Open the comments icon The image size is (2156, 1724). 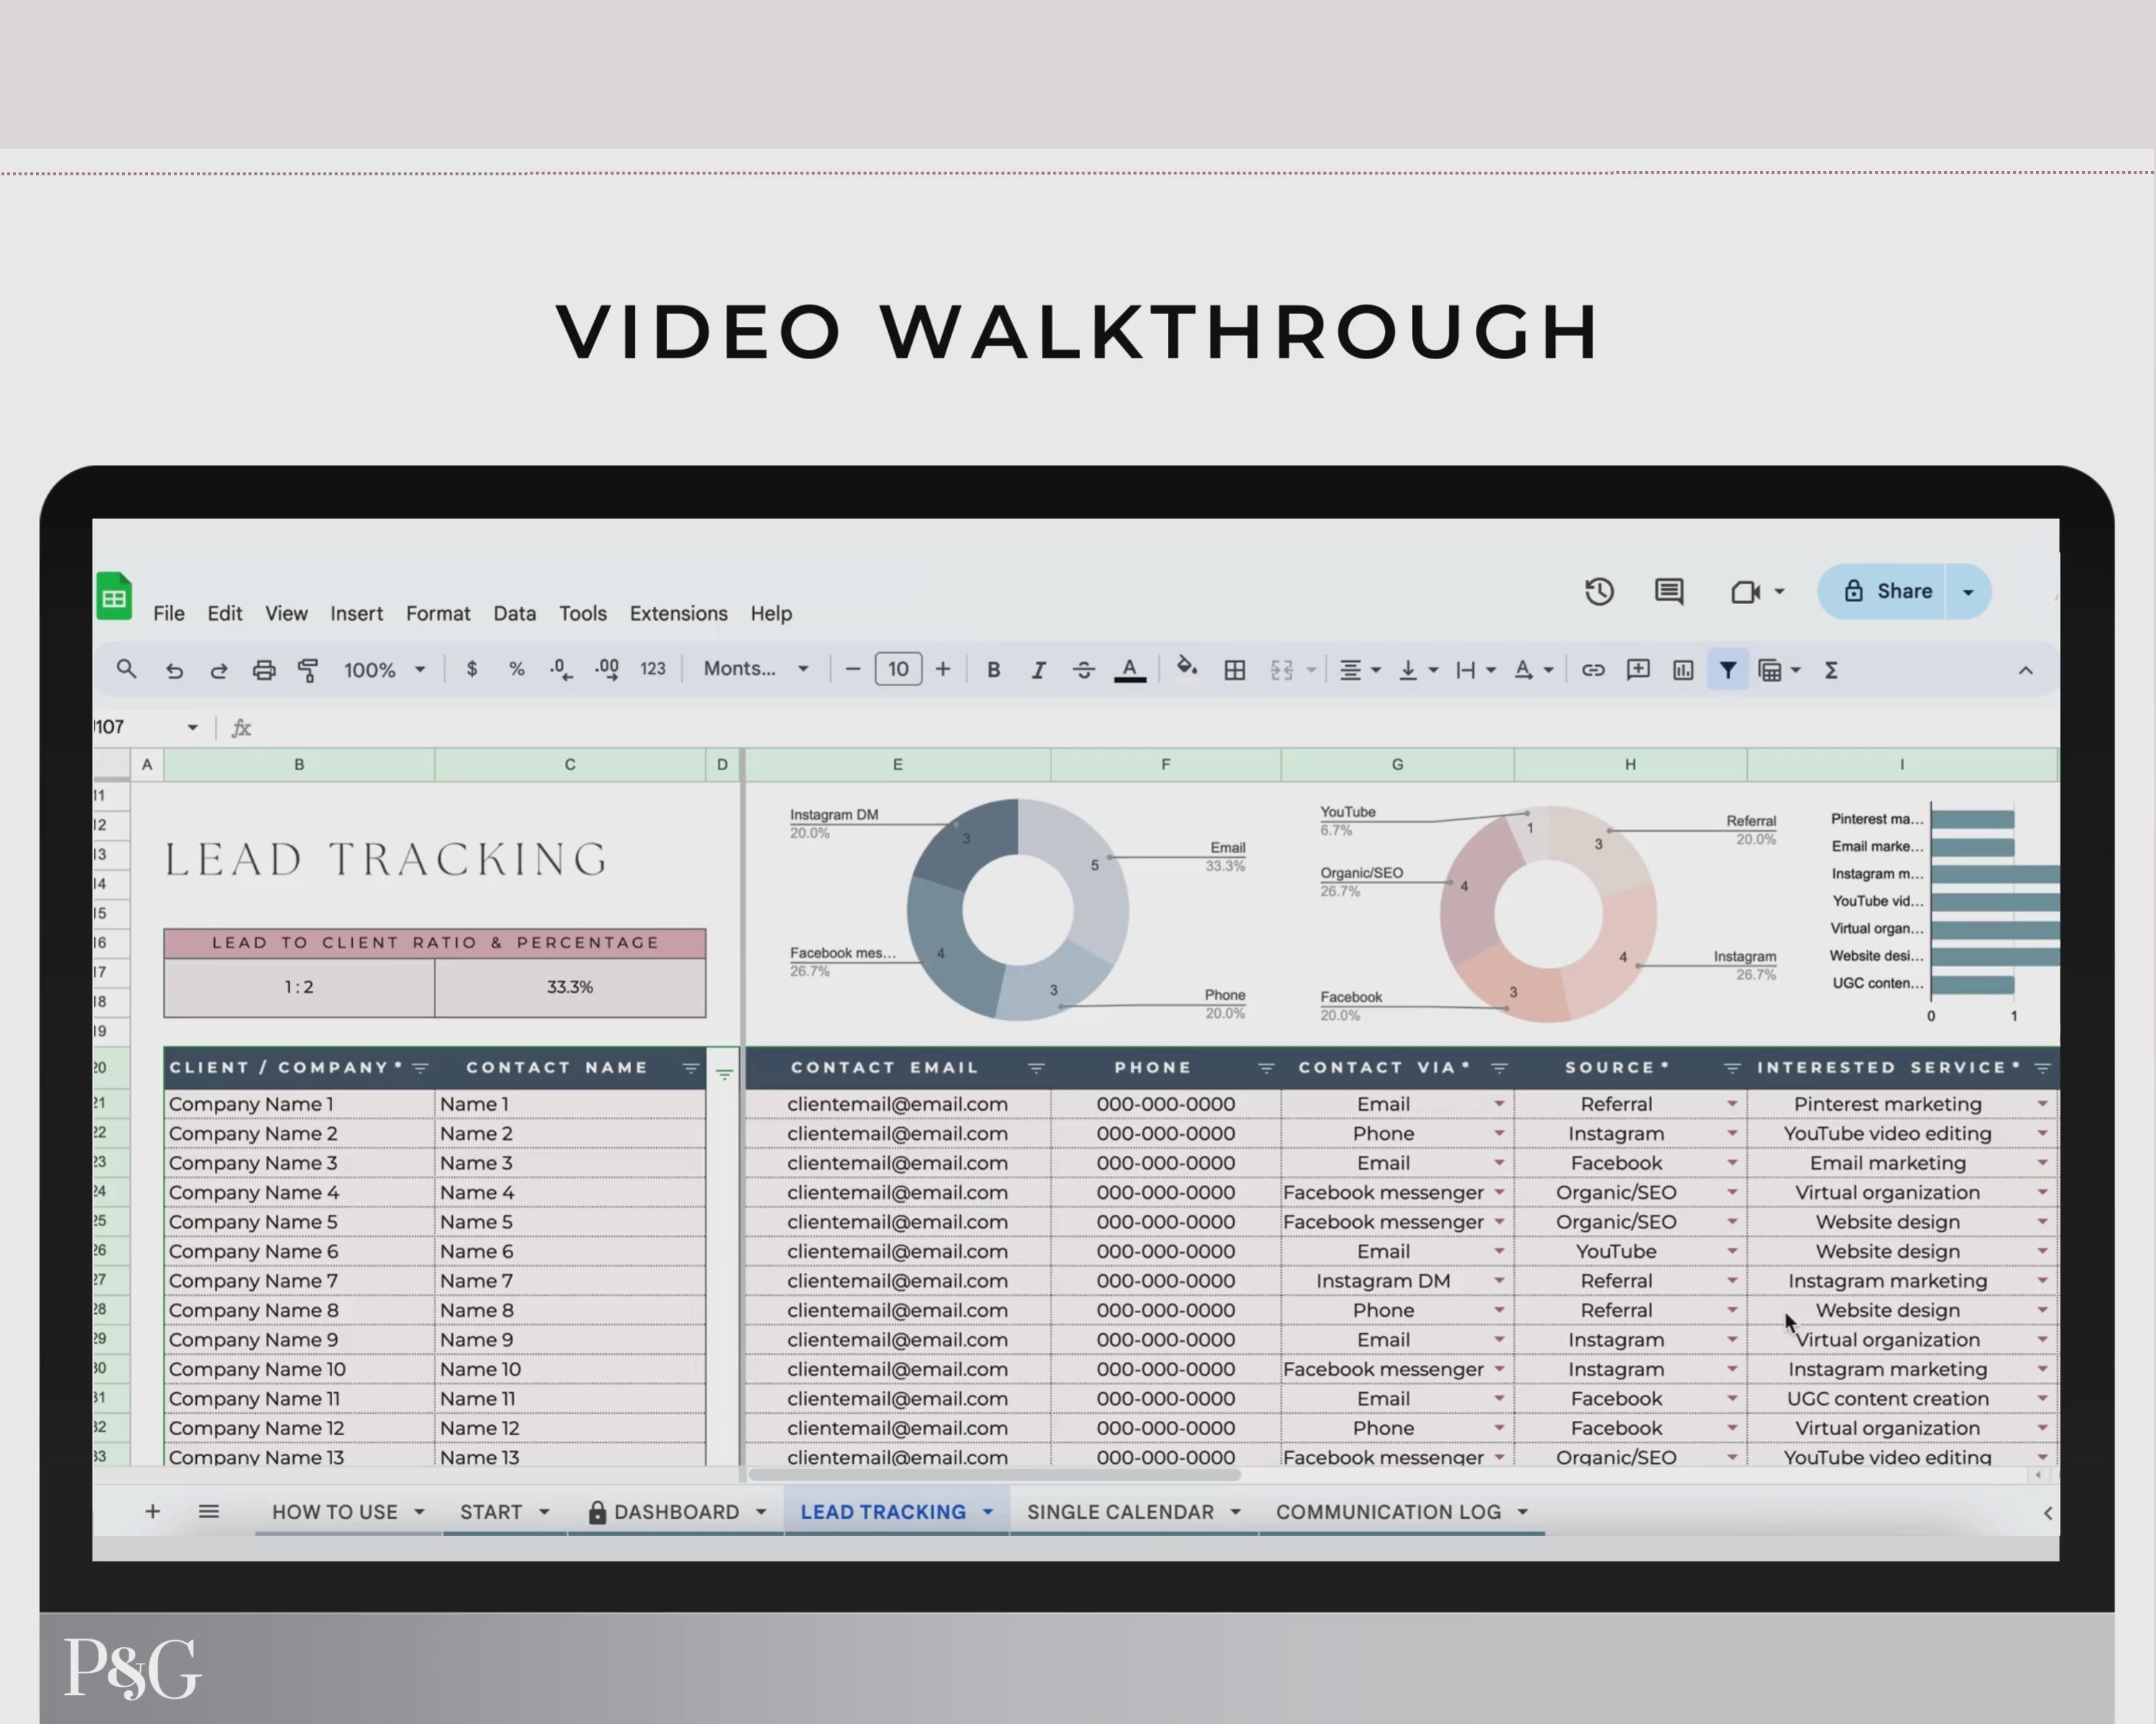pyautogui.click(x=1668, y=592)
